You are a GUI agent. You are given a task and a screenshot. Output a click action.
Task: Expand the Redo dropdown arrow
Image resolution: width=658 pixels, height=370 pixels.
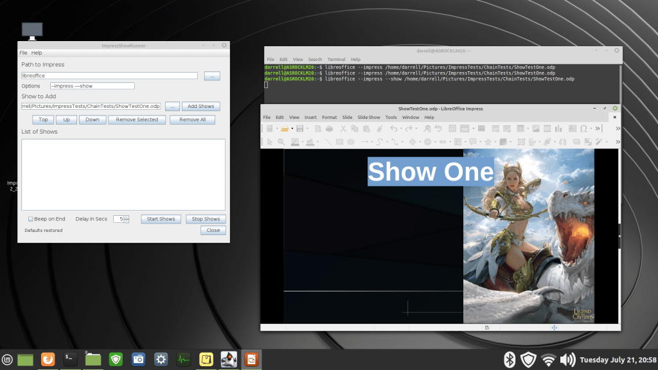tap(415, 128)
